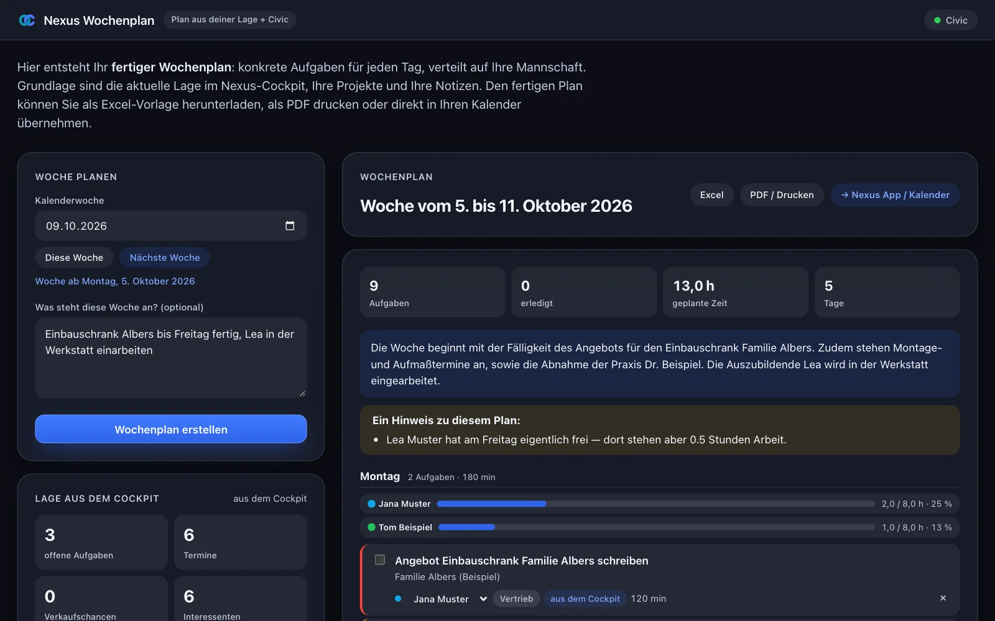995x621 pixels.
Task: Select the Diese Woche option
Action: pos(74,257)
